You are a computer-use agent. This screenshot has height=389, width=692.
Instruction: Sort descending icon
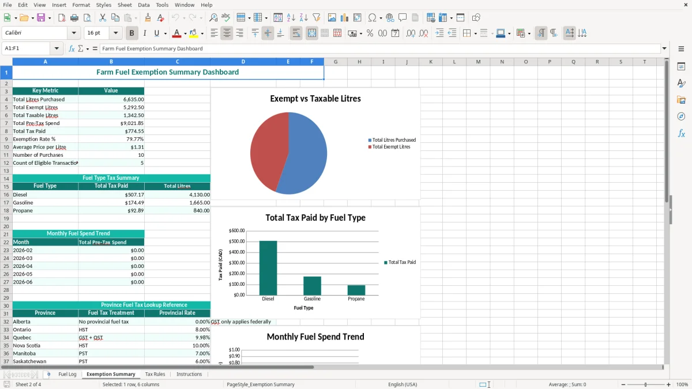click(x=304, y=18)
